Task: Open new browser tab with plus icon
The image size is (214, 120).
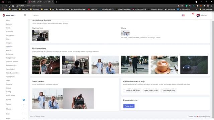Action: [x=57, y=2]
